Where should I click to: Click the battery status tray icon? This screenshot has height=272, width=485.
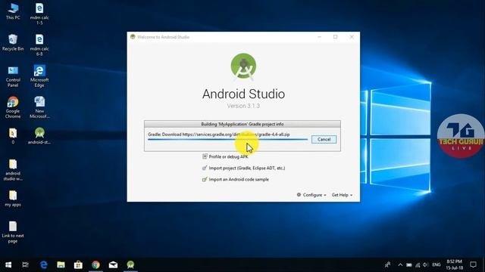409,265
